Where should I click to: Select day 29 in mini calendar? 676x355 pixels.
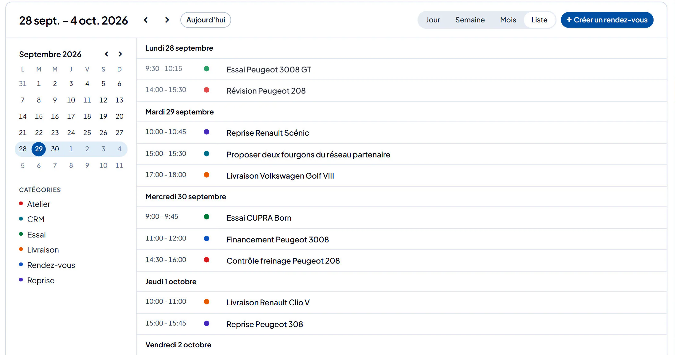click(39, 149)
